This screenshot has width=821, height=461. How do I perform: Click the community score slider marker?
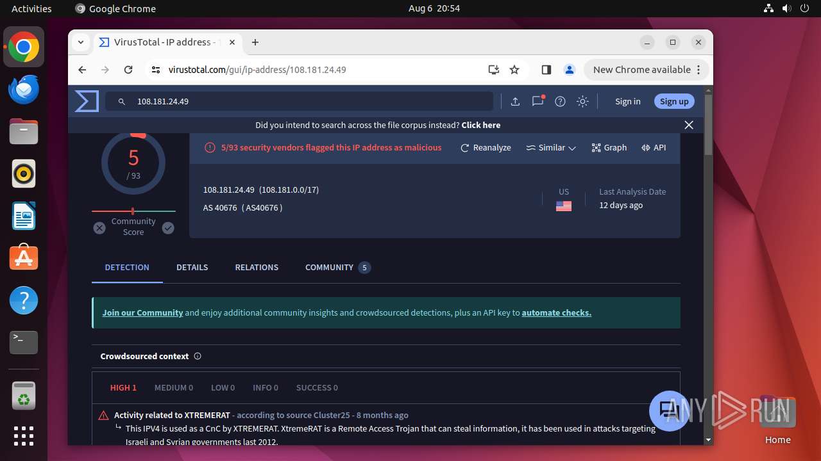pyautogui.click(x=133, y=211)
